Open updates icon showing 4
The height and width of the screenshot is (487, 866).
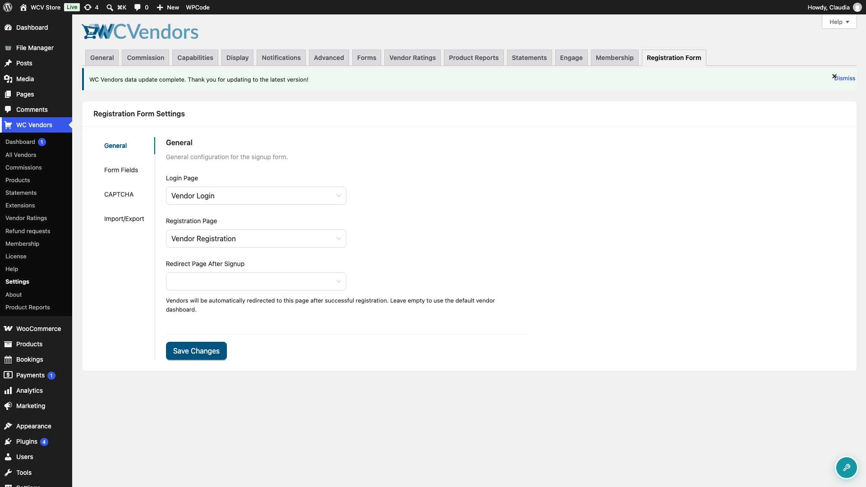[x=88, y=7]
